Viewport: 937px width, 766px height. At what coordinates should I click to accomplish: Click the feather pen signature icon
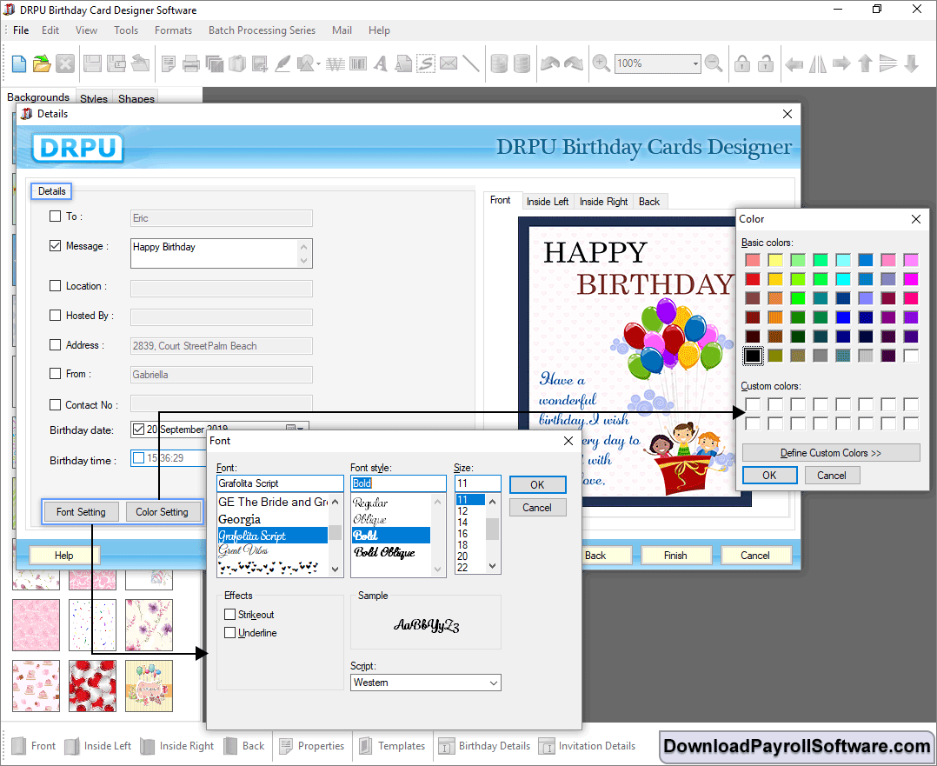pyautogui.click(x=282, y=63)
